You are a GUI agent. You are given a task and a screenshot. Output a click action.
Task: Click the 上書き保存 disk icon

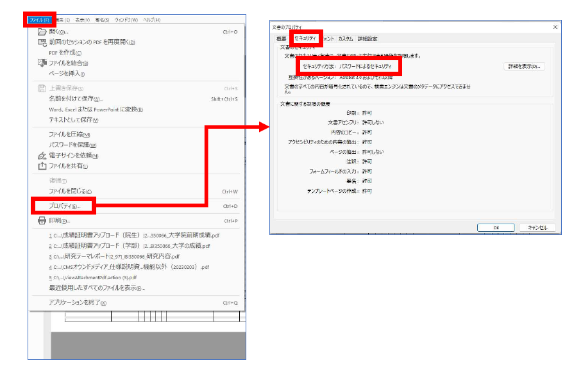click(42, 90)
